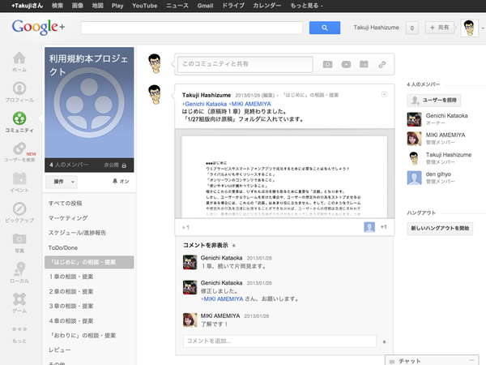
Task: Add a link to the community post
Action: (382, 64)
